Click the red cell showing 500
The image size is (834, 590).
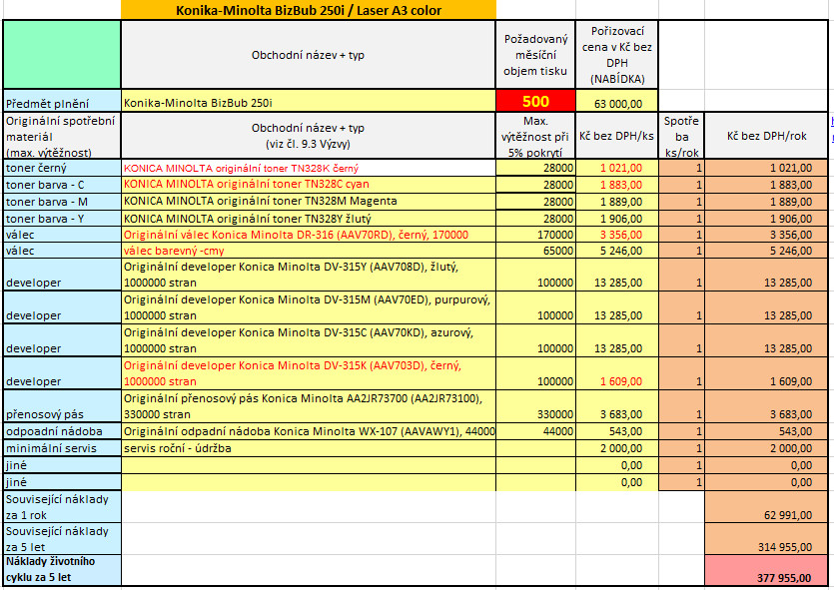click(x=535, y=101)
